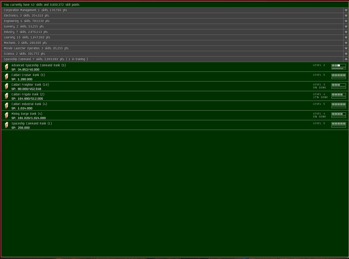The width and height of the screenshot is (349, 259).
Task: Select the Advanced Spaceship Command Rank (5) name
Action: point(39,65)
